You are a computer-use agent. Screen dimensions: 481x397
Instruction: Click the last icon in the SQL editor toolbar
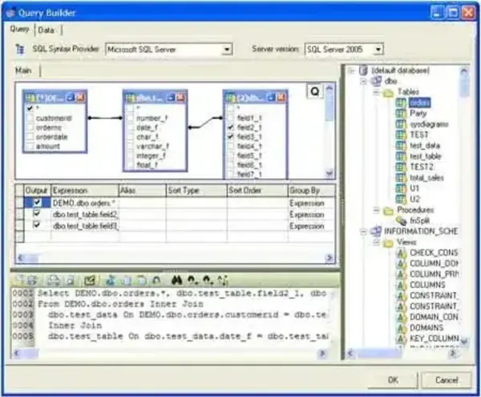(223, 280)
